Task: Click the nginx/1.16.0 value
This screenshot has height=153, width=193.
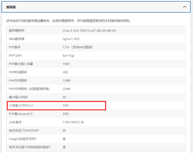Action: 71,39
